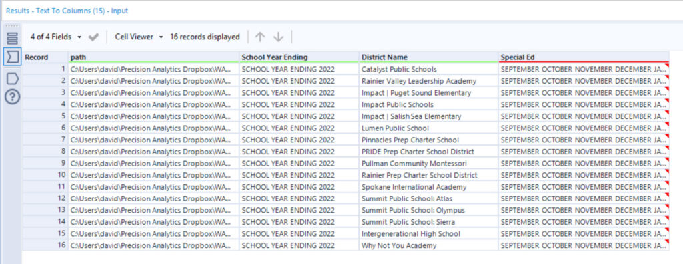Select the District Name column header
Screen dimensions: 683x264
click(x=429, y=57)
